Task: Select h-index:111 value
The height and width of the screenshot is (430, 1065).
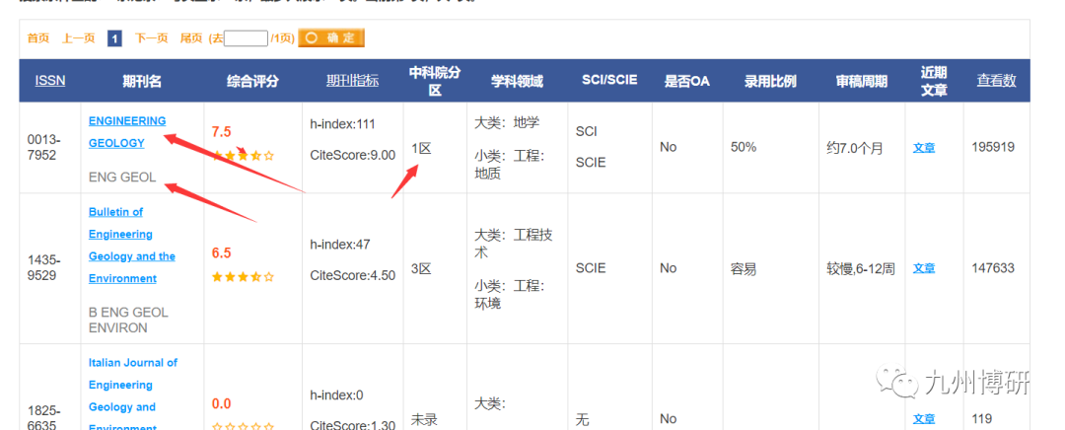Action: (343, 124)
